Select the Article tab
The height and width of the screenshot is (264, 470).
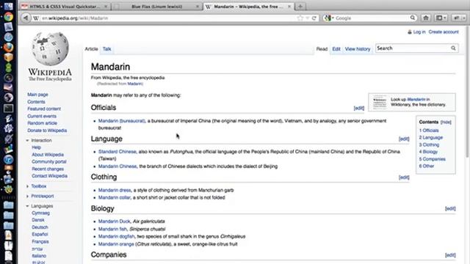pos(91,49)
